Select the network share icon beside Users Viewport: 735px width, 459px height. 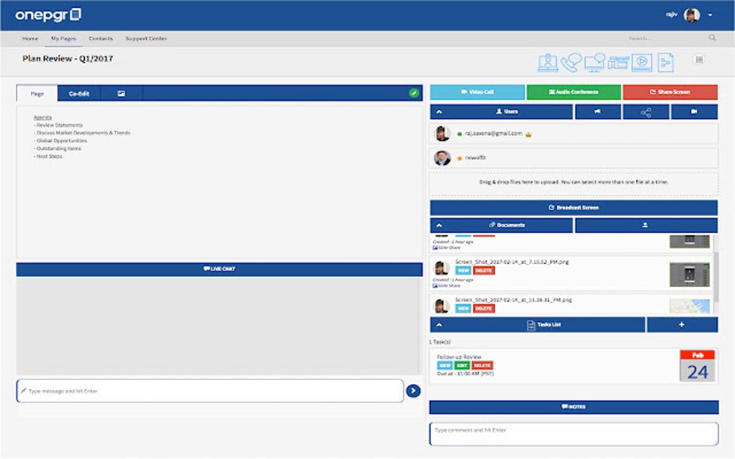pyautogui.click(x=646, y=112)
